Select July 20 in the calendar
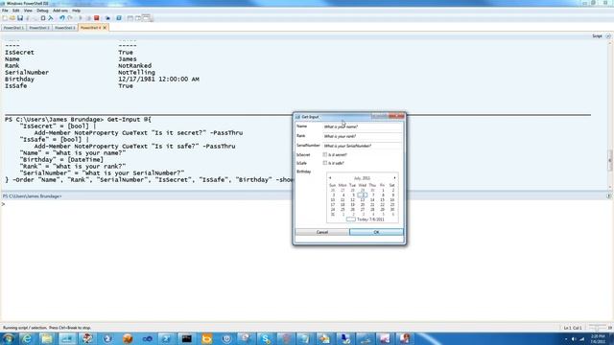Image resolution: width=614 pixels, height=345 pixels. tap(363, 204)
